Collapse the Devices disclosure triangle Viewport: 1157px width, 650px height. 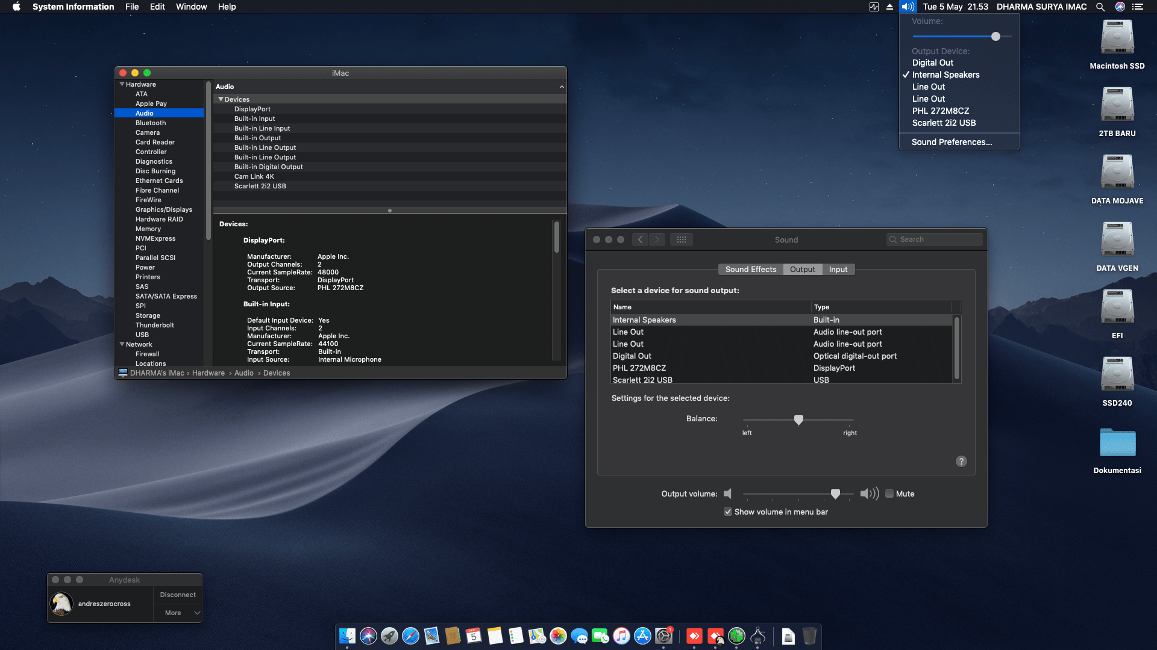coord(221,99)
